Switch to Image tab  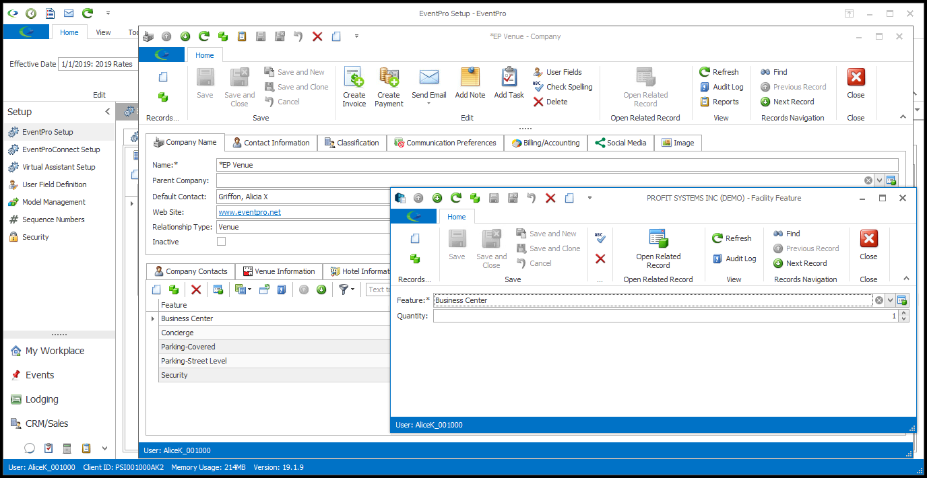tap(678, 143)
